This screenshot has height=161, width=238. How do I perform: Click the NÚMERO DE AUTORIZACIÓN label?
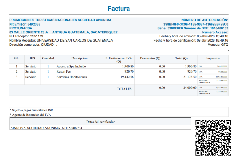[204, 20]
